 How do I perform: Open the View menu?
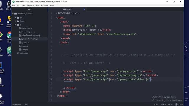coord(23,5)
